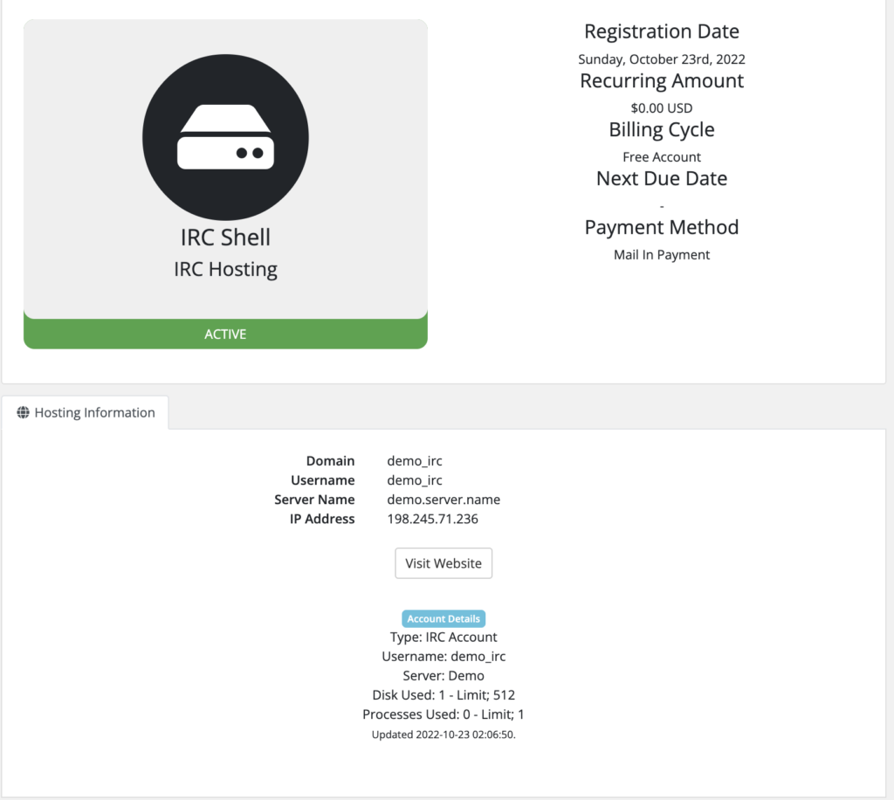The height and width of the screenshot is (800, 894).
Task: Click the green ACTIVE status bar
Action: pos(226,334)
